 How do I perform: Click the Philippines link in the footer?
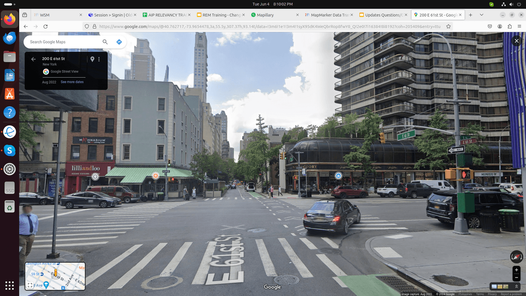(466, 294)
